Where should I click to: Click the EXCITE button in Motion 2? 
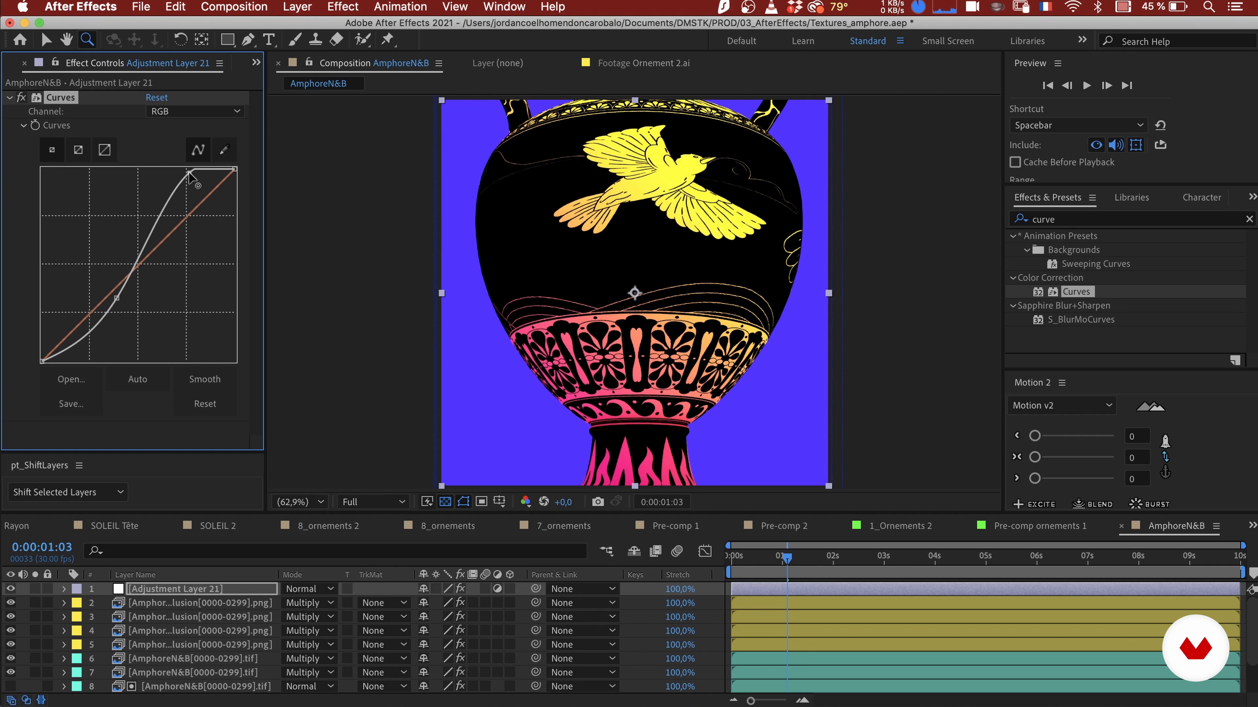(1035, 504)
